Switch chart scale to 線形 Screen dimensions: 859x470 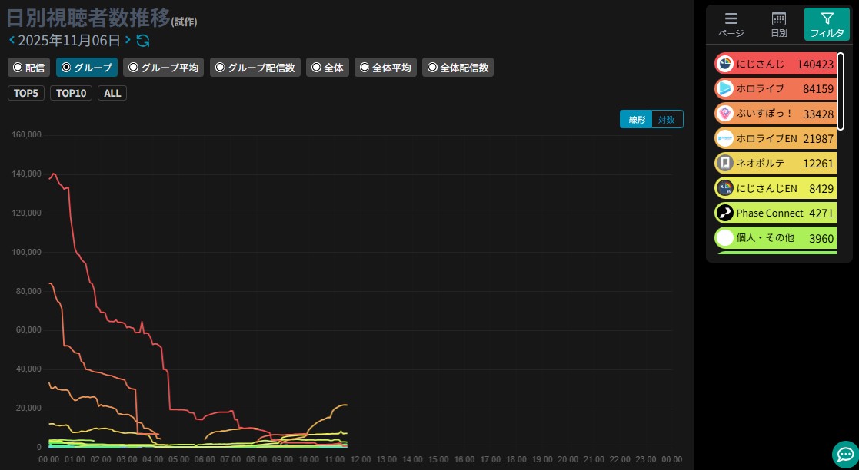click(636, 119)
